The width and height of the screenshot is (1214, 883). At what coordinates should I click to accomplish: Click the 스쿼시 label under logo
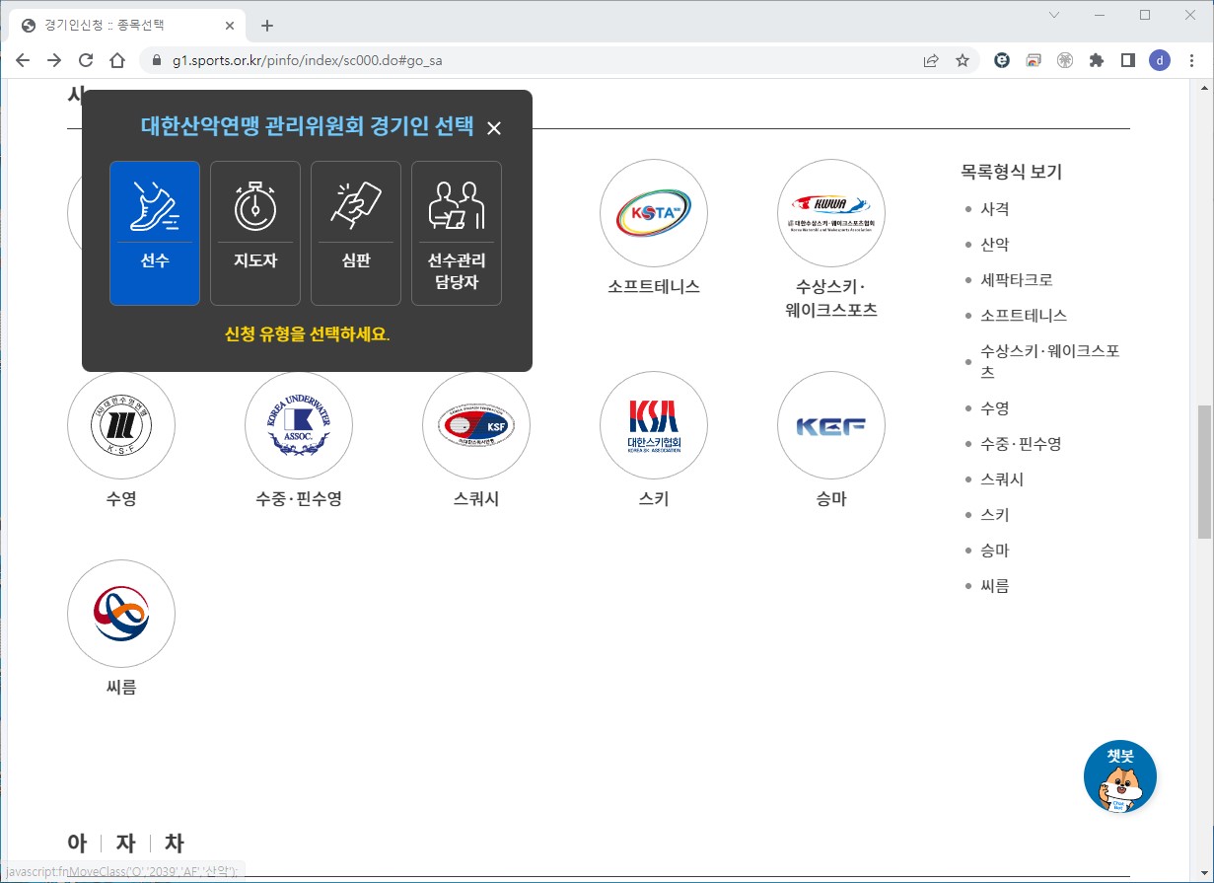(476, 499)
